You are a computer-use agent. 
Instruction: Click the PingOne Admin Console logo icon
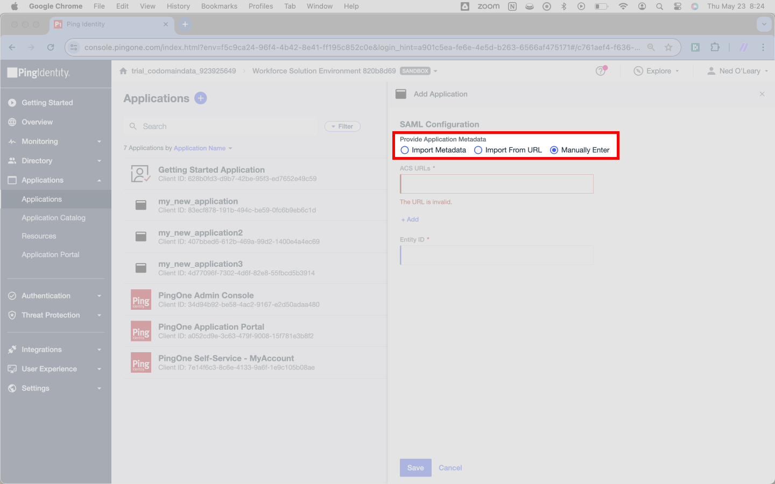tap(141, 300)
